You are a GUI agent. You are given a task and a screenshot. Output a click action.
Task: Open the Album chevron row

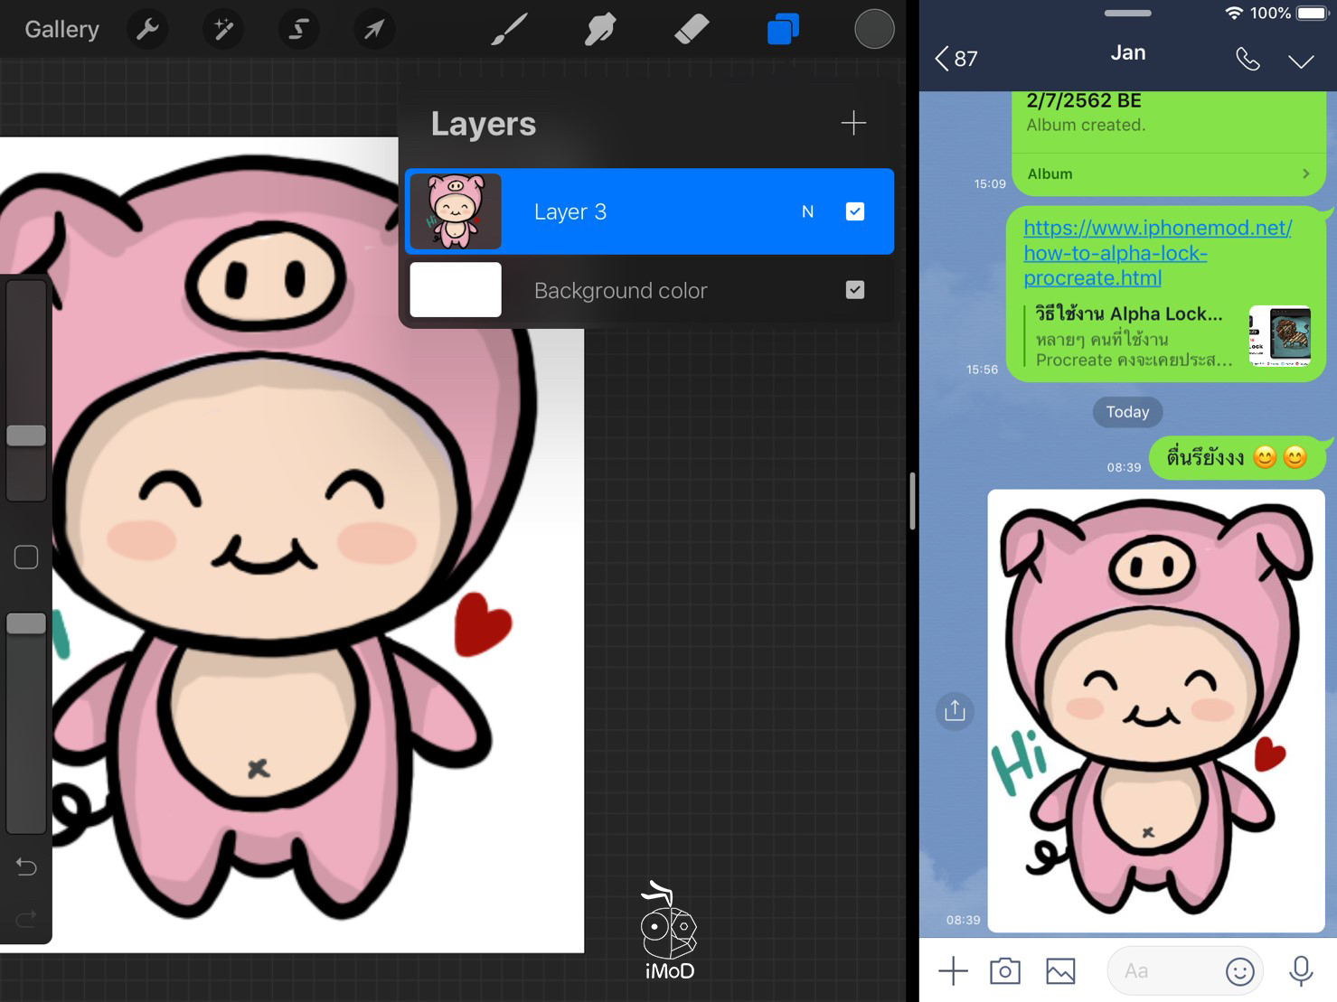tap(1168, 173)
